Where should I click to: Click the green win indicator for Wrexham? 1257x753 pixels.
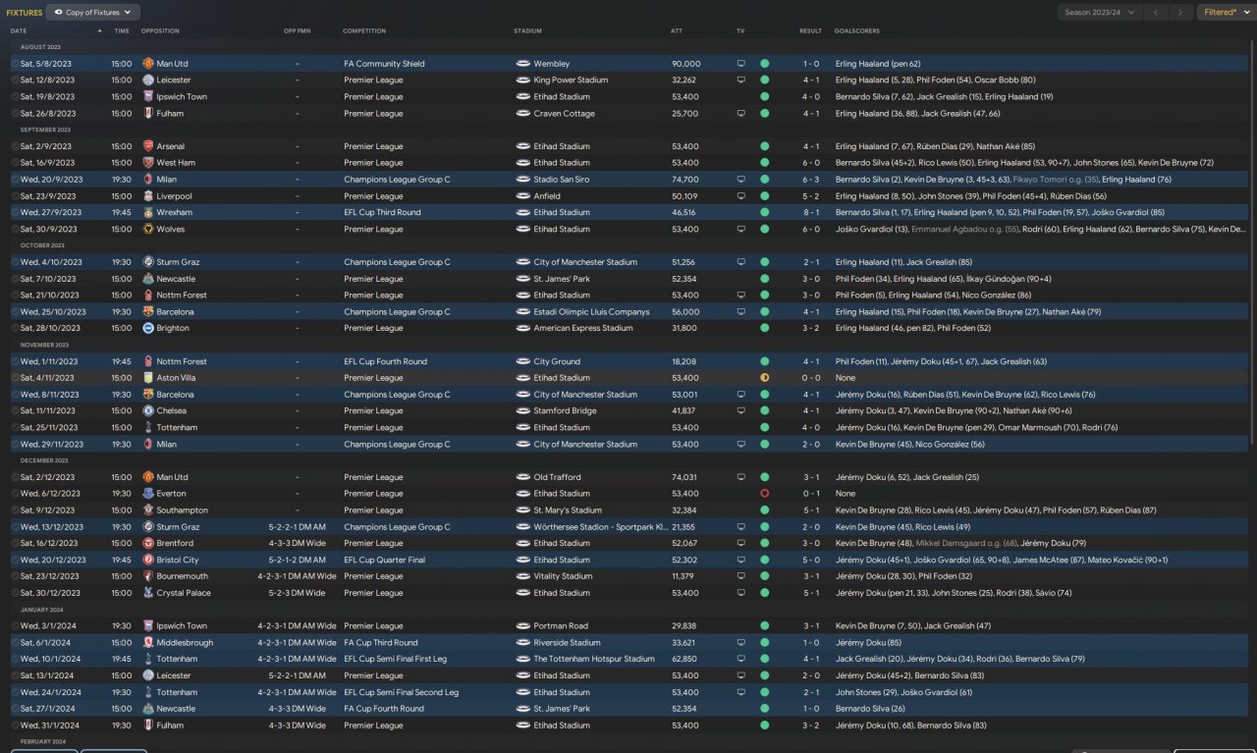click(764, 212)
